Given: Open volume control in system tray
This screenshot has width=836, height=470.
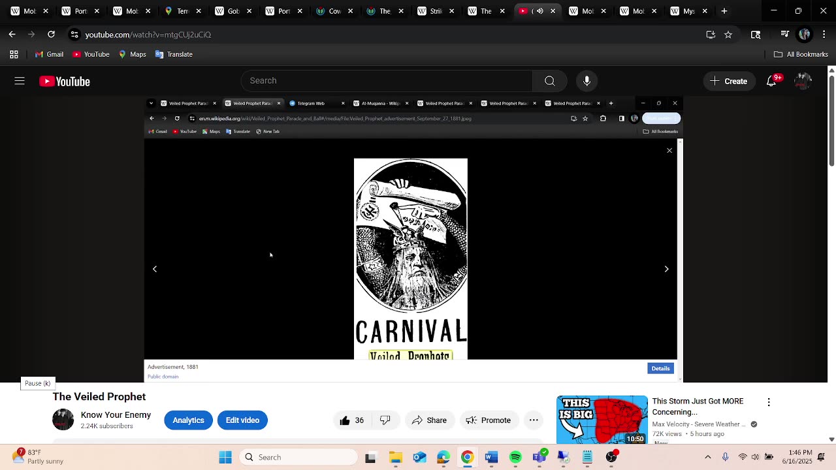Looking at the screenshot, I should pos(756,457).
